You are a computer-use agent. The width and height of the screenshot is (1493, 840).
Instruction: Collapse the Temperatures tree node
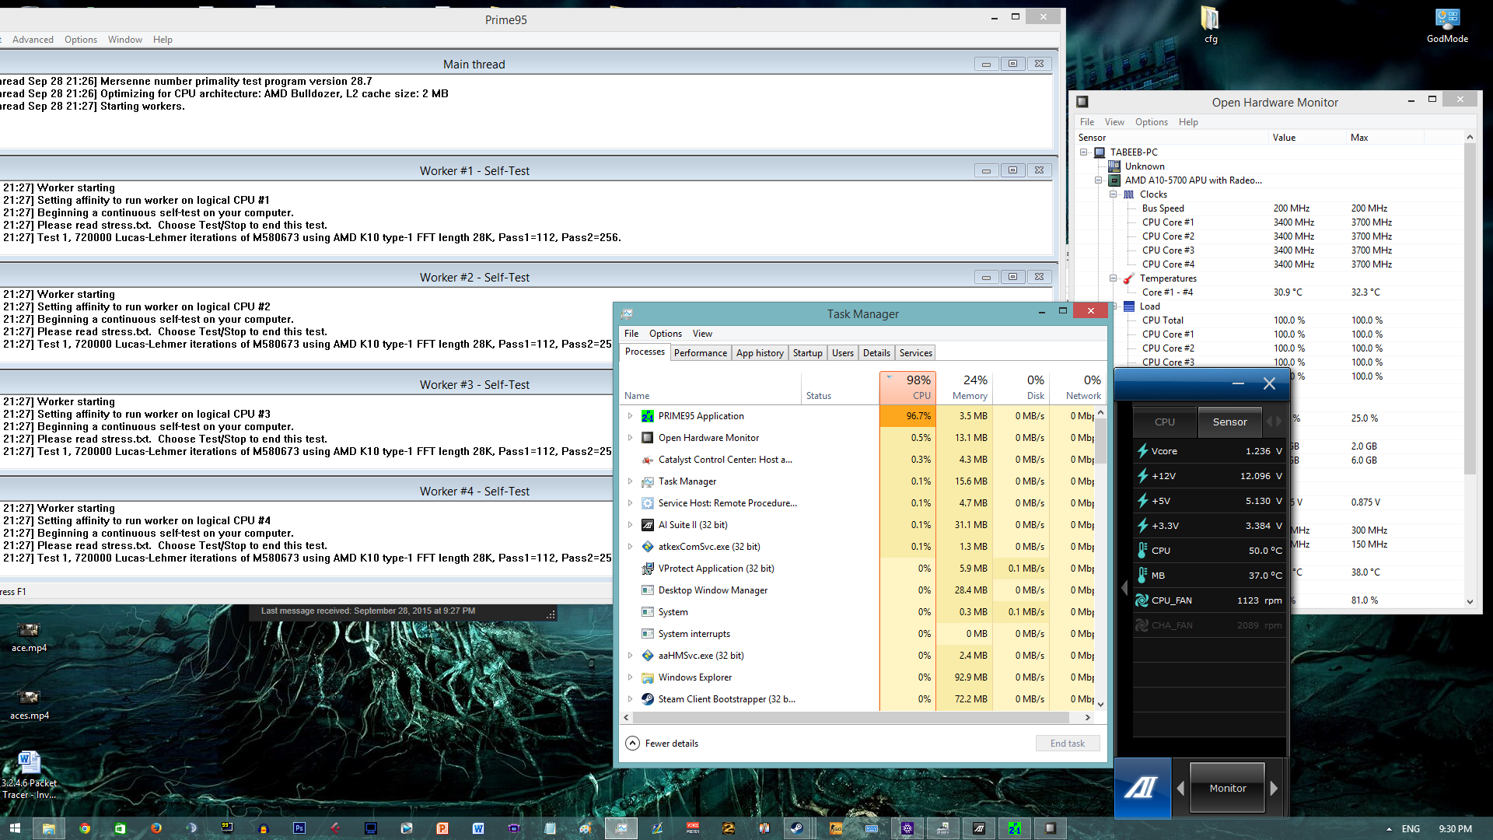click(1113, 278)
